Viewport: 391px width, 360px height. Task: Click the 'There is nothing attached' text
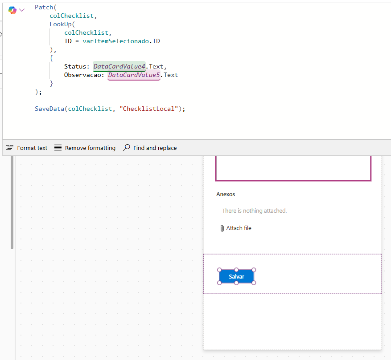255,211
